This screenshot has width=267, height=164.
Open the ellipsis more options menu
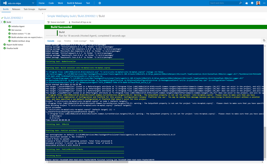264,3
